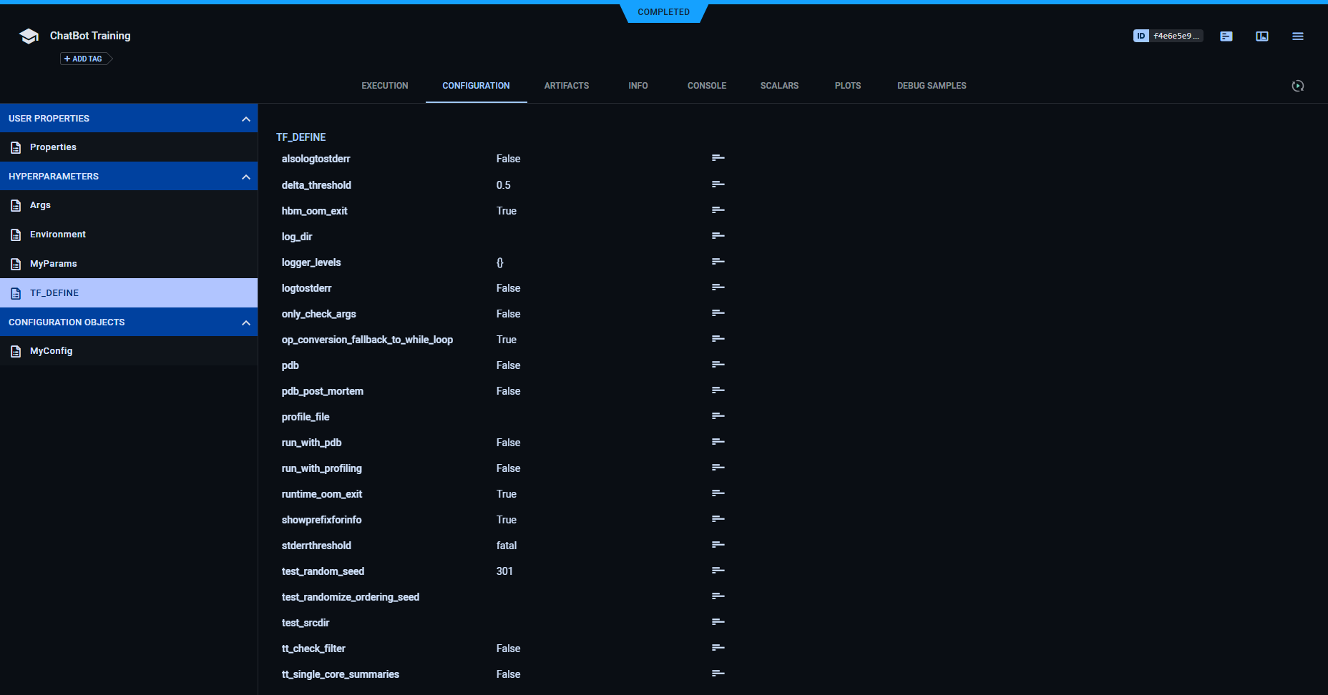Viewport: 1328px width, 695px height.
Task: Collapse the CONFIGURATION OBJECTS section
Action: point(247,322)
